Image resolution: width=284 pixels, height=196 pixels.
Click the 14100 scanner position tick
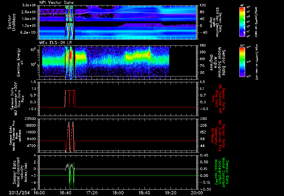[31, 132]
